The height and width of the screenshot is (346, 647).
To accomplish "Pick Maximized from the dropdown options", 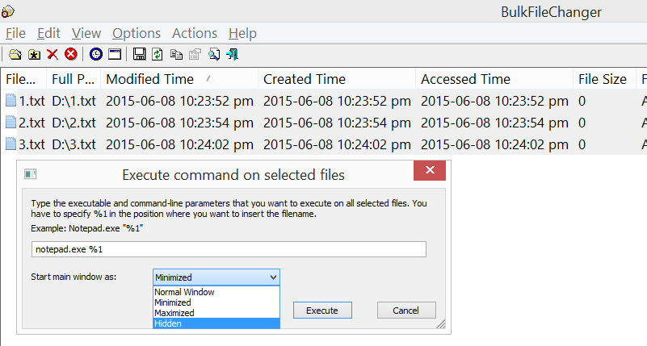I will 216,313.
